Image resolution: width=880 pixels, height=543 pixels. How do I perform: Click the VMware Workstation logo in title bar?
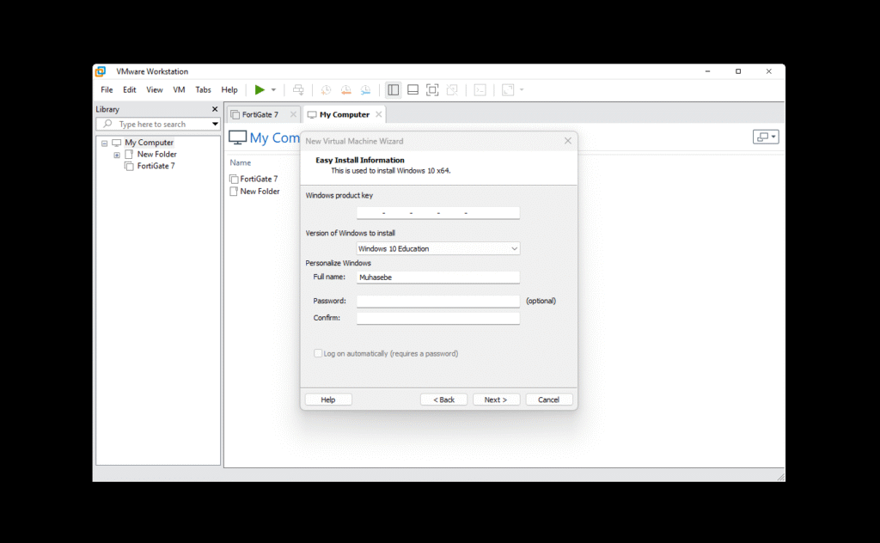(101, 71)
